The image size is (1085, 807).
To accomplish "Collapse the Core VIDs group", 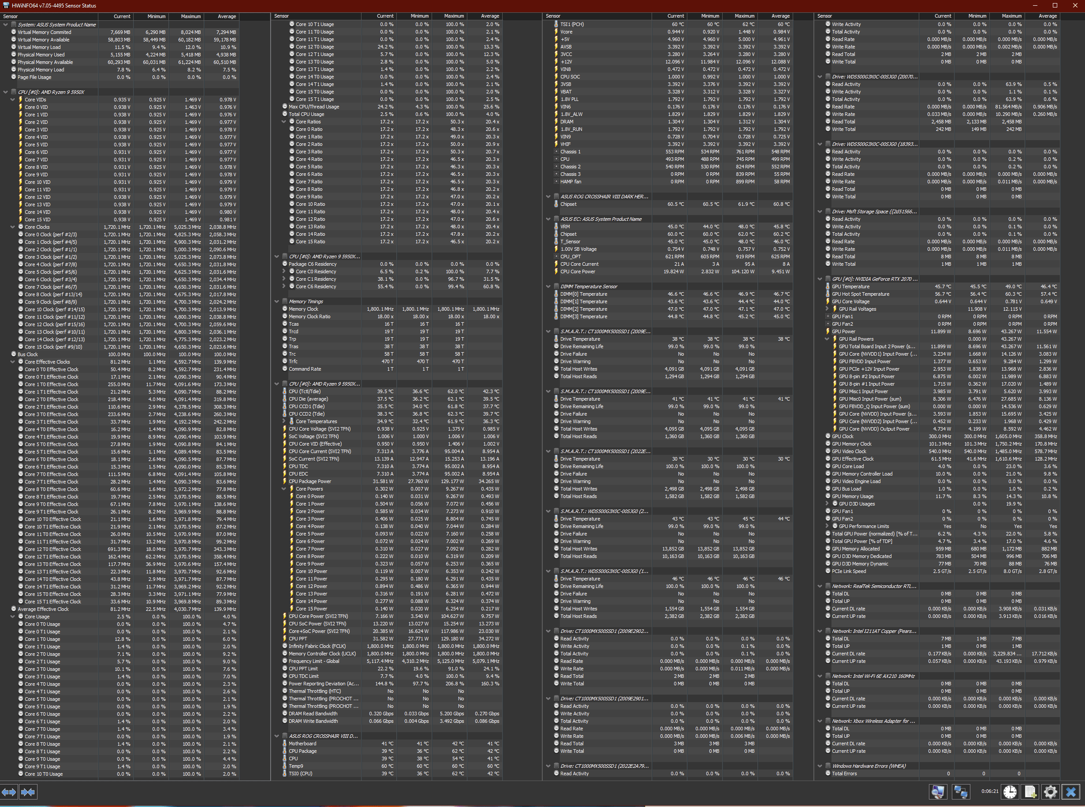I will pos(13,100).
